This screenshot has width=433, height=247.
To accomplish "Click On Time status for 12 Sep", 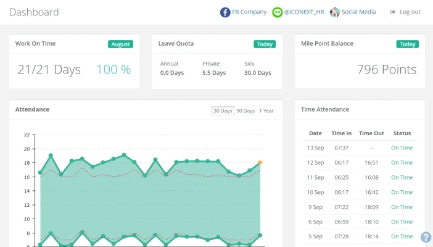I will click(402, 162).
